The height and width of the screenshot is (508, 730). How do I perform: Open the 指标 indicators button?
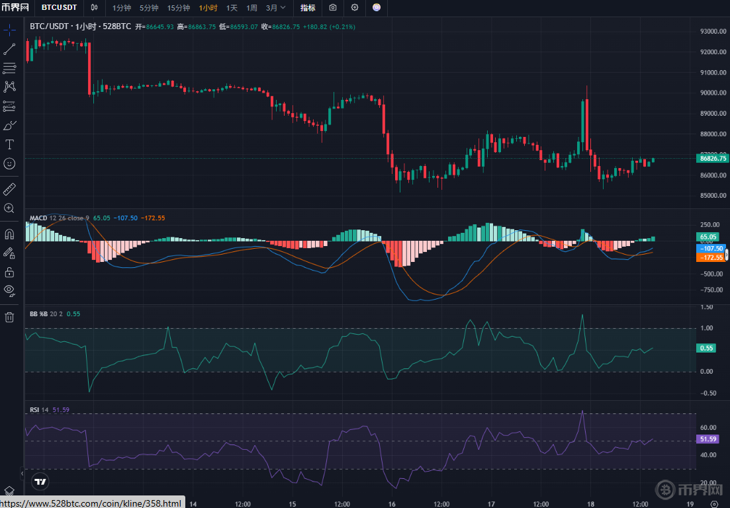click(308, 8)
